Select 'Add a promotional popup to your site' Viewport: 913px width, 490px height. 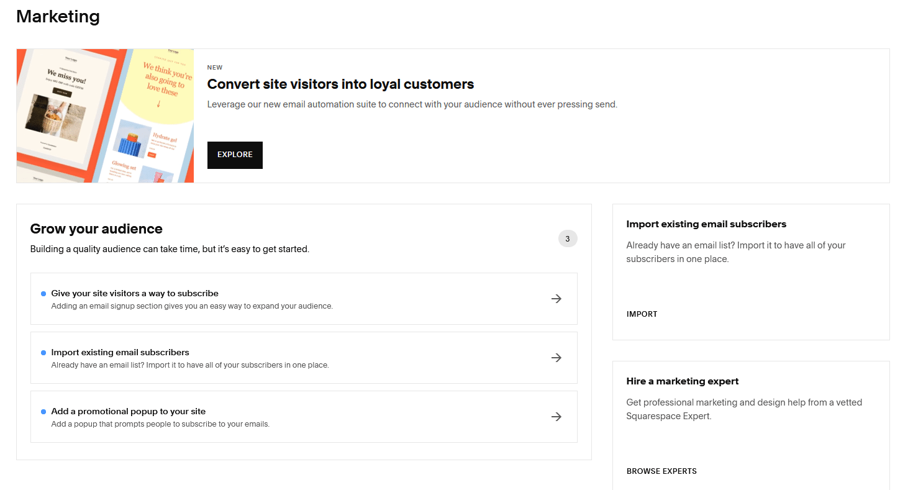(128, 411)
